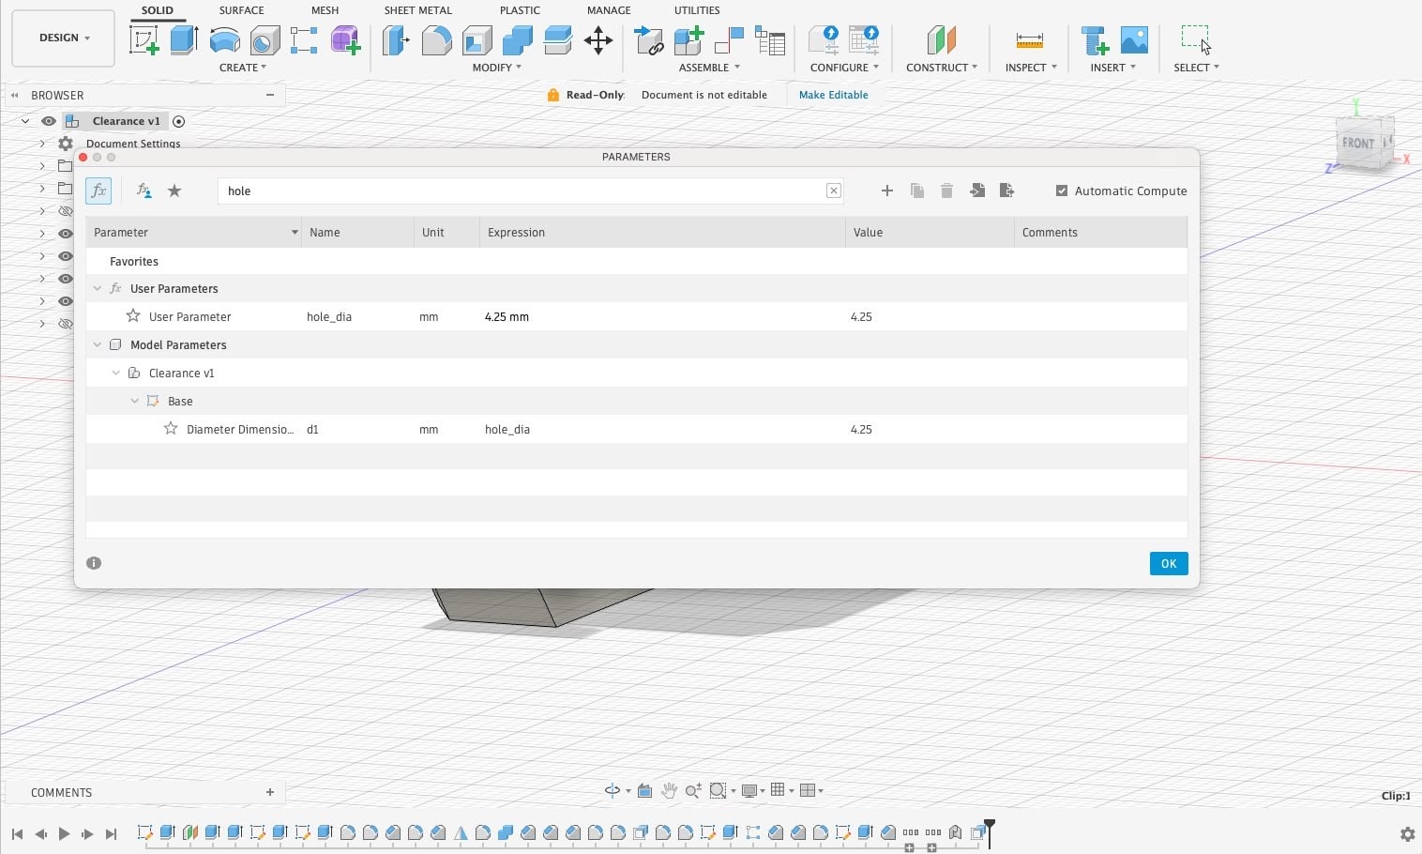
Task: Clear the hole search field
Action: pos(833,191)
